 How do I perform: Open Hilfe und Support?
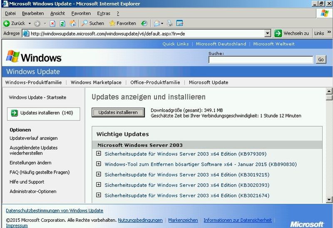click(x=27, y=182)
